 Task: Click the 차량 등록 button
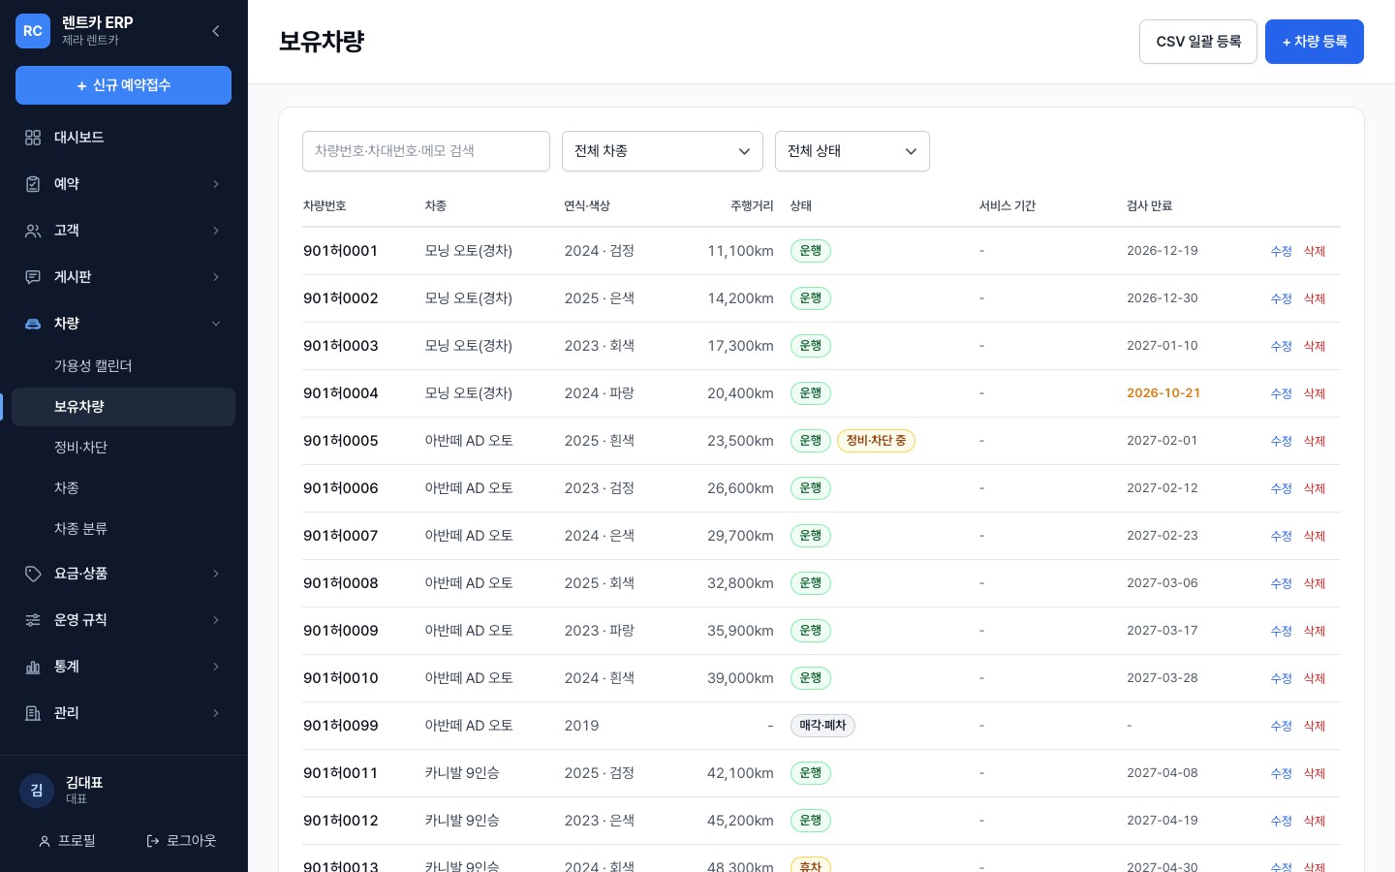click(1315, 42)
